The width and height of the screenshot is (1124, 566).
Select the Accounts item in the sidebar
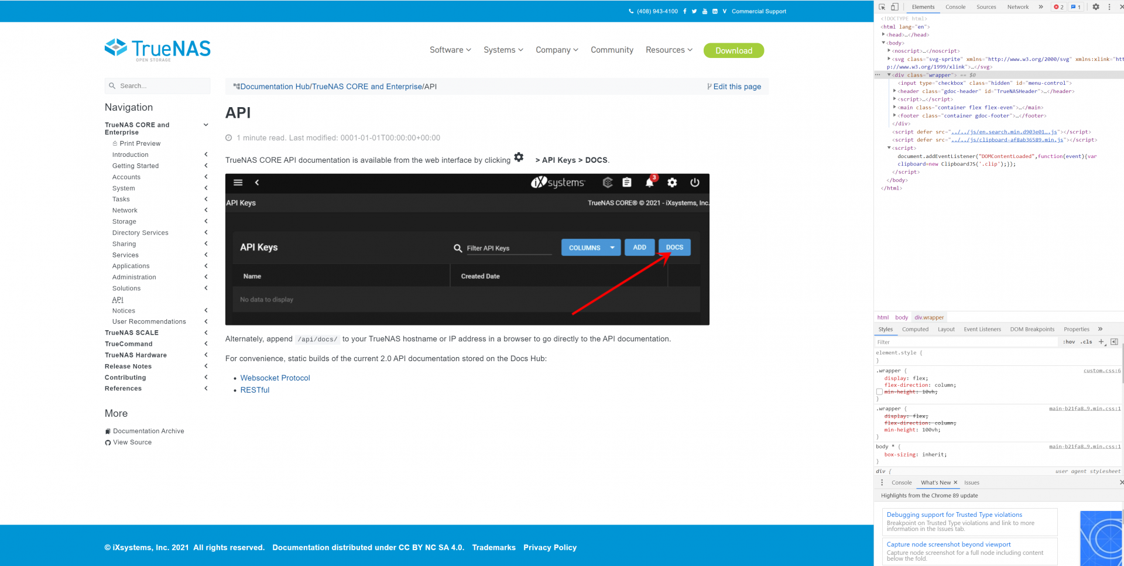126,177
